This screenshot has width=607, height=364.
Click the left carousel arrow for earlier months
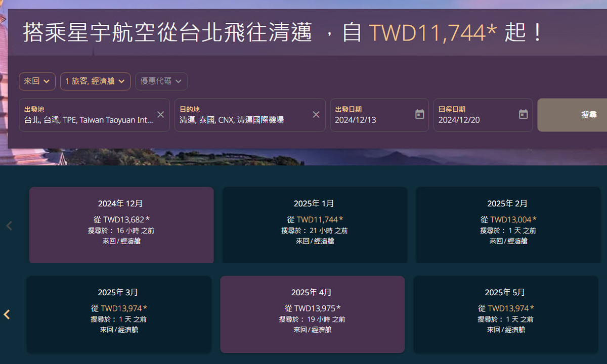[8, 314]
